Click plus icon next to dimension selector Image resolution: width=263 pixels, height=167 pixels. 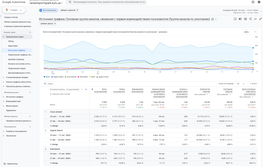[86, 90]
